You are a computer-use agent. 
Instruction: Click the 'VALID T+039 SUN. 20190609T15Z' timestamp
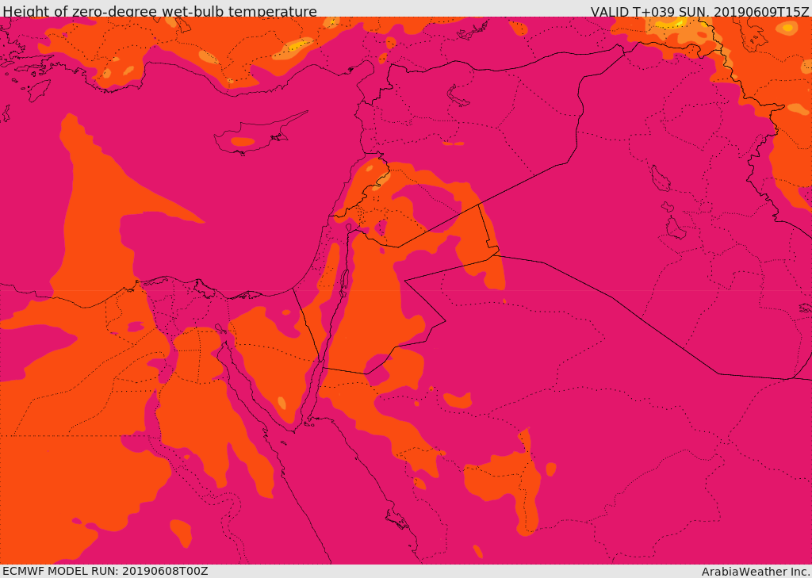tap(701, 11)
